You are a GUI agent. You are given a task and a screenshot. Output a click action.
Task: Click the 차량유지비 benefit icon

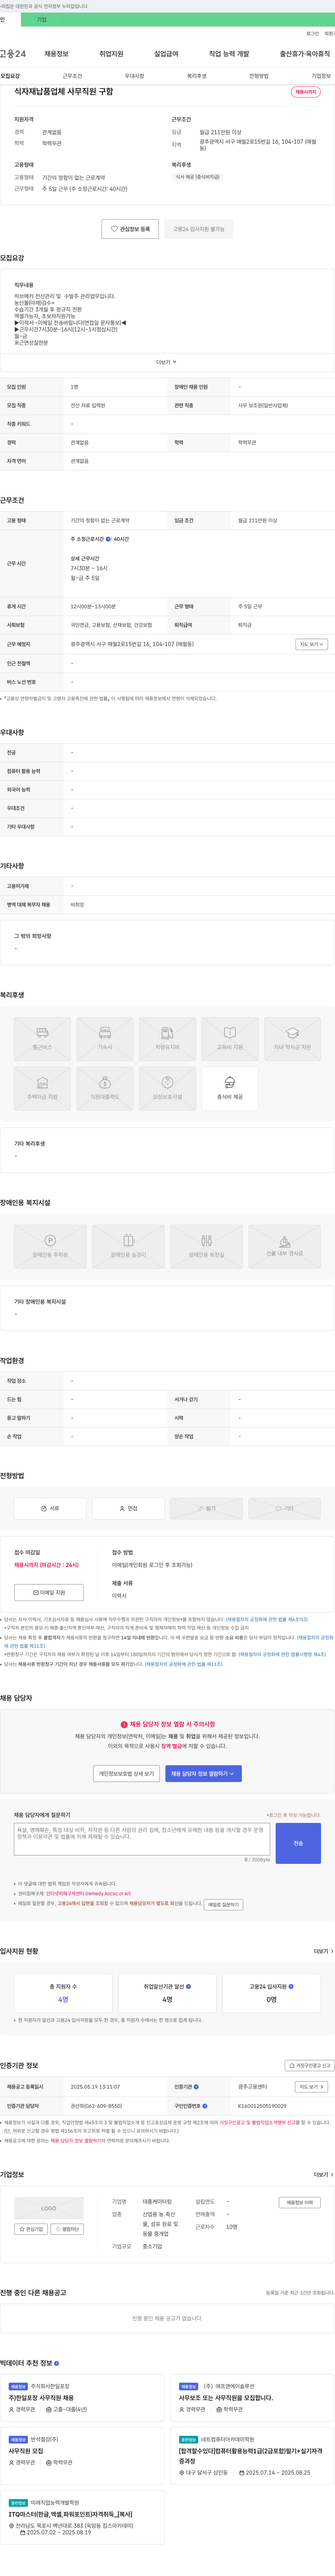[x=167, y=1039]
